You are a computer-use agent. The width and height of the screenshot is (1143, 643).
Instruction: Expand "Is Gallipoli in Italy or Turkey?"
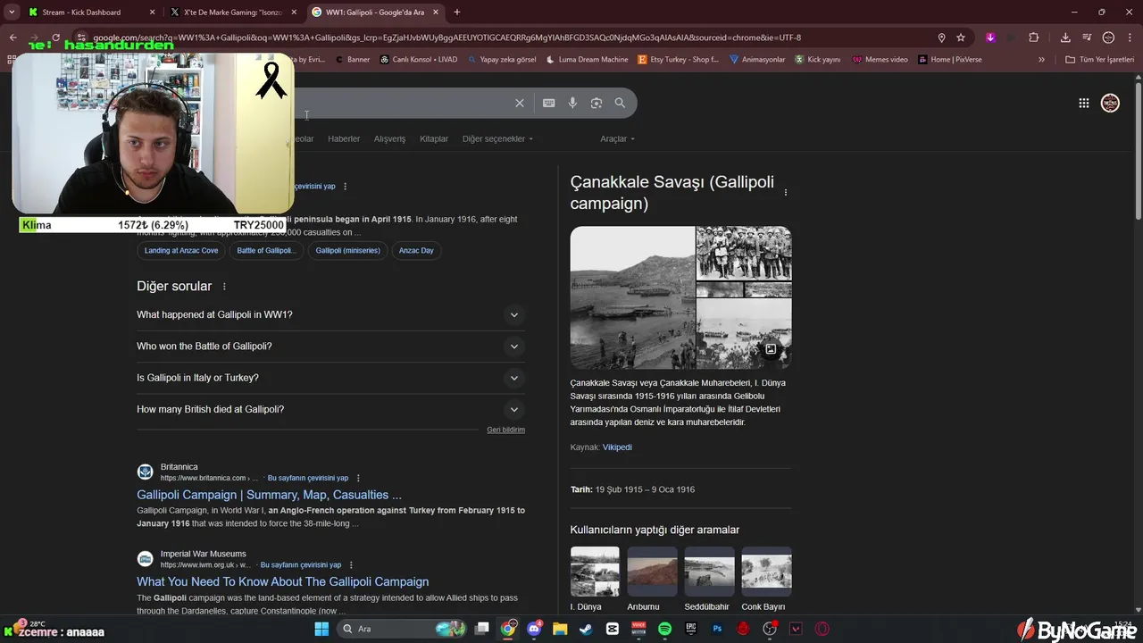[330, 378]
